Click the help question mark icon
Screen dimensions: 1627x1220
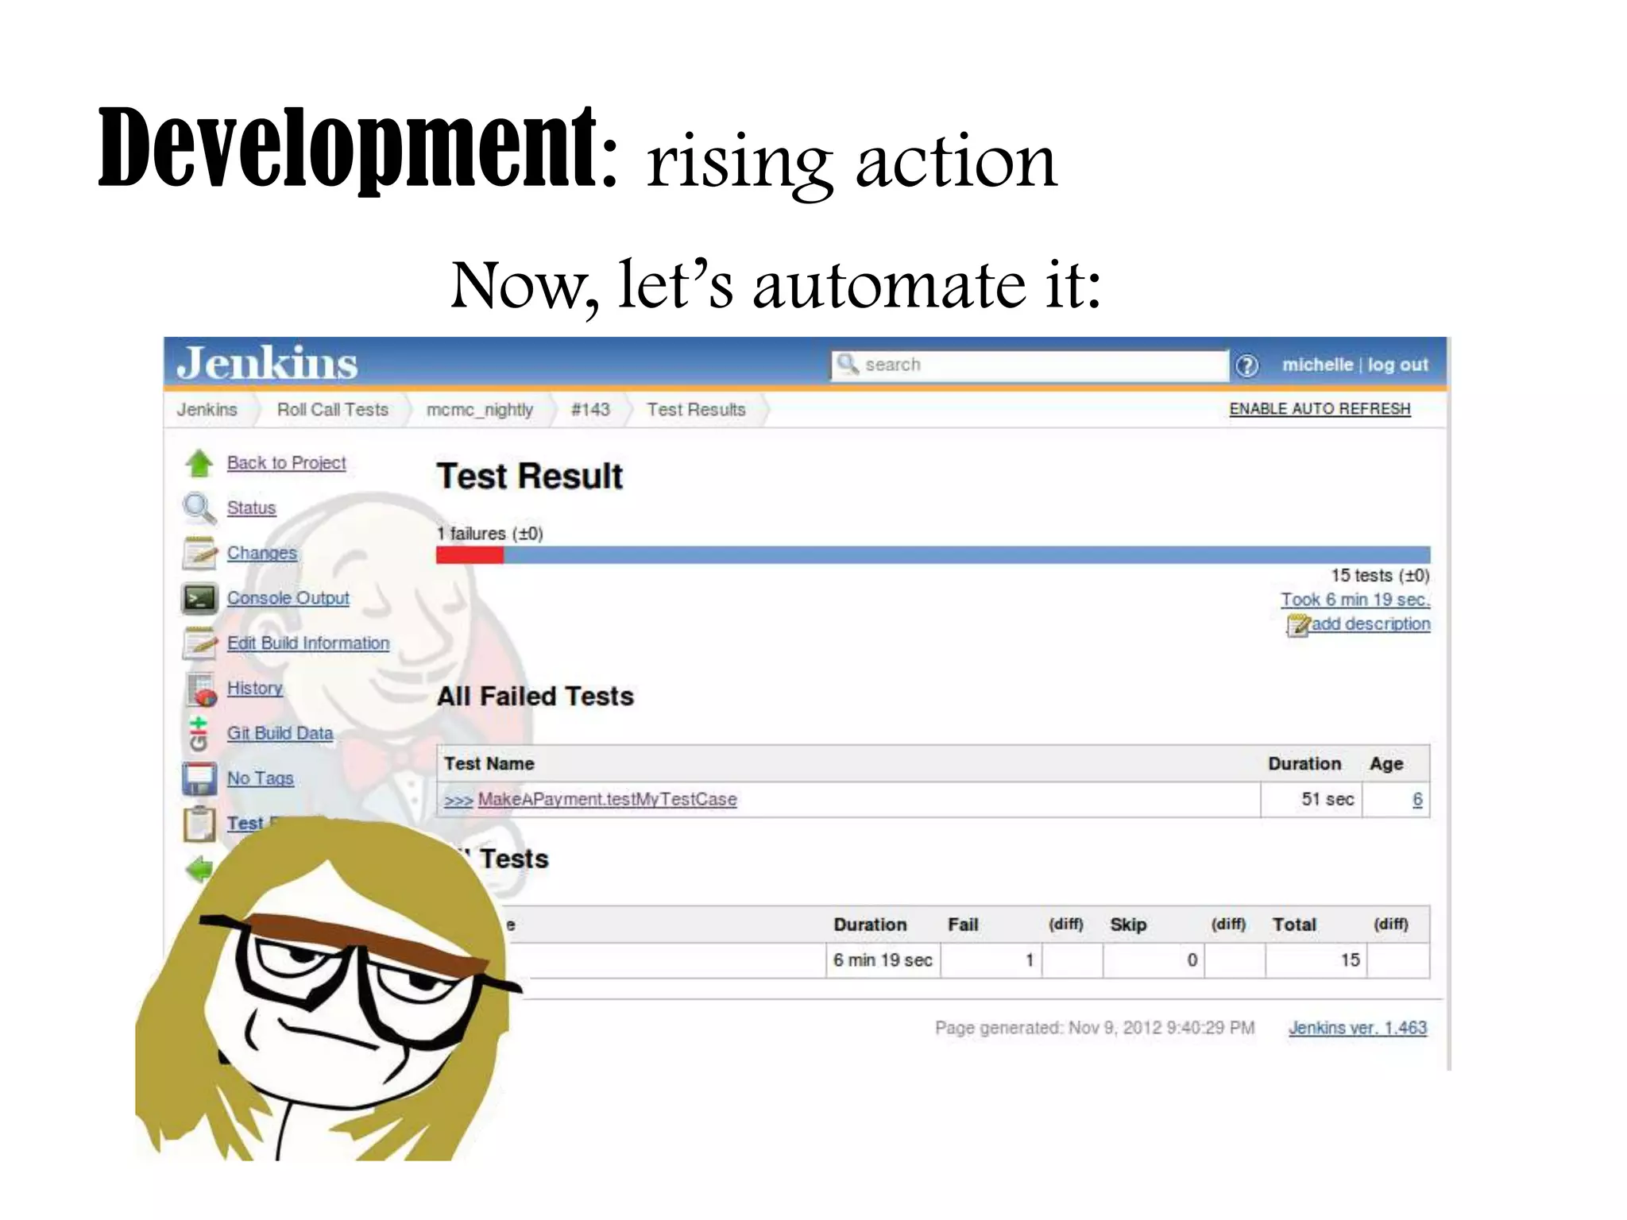pos(1247,365)
